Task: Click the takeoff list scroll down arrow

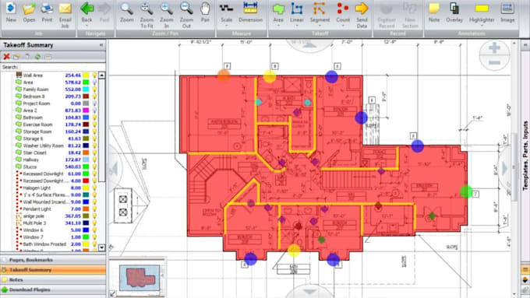Action: (x=102, y=247)
